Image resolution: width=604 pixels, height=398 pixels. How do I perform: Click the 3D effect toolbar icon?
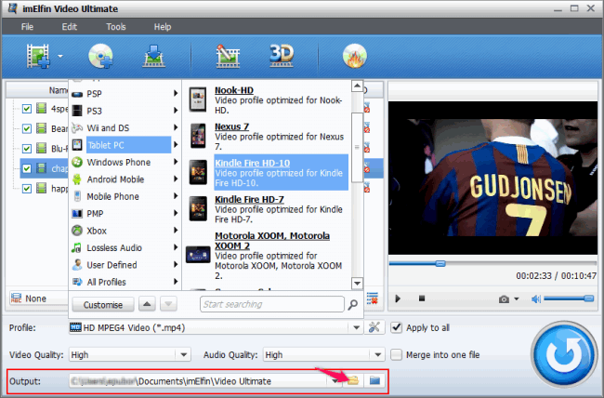282,56
